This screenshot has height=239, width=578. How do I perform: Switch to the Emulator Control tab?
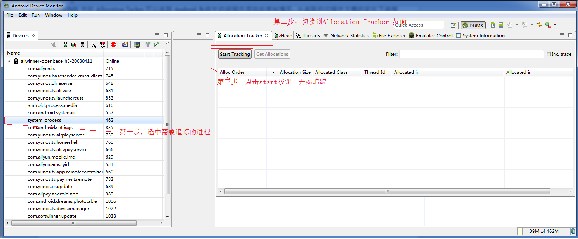tap(430, 36)
